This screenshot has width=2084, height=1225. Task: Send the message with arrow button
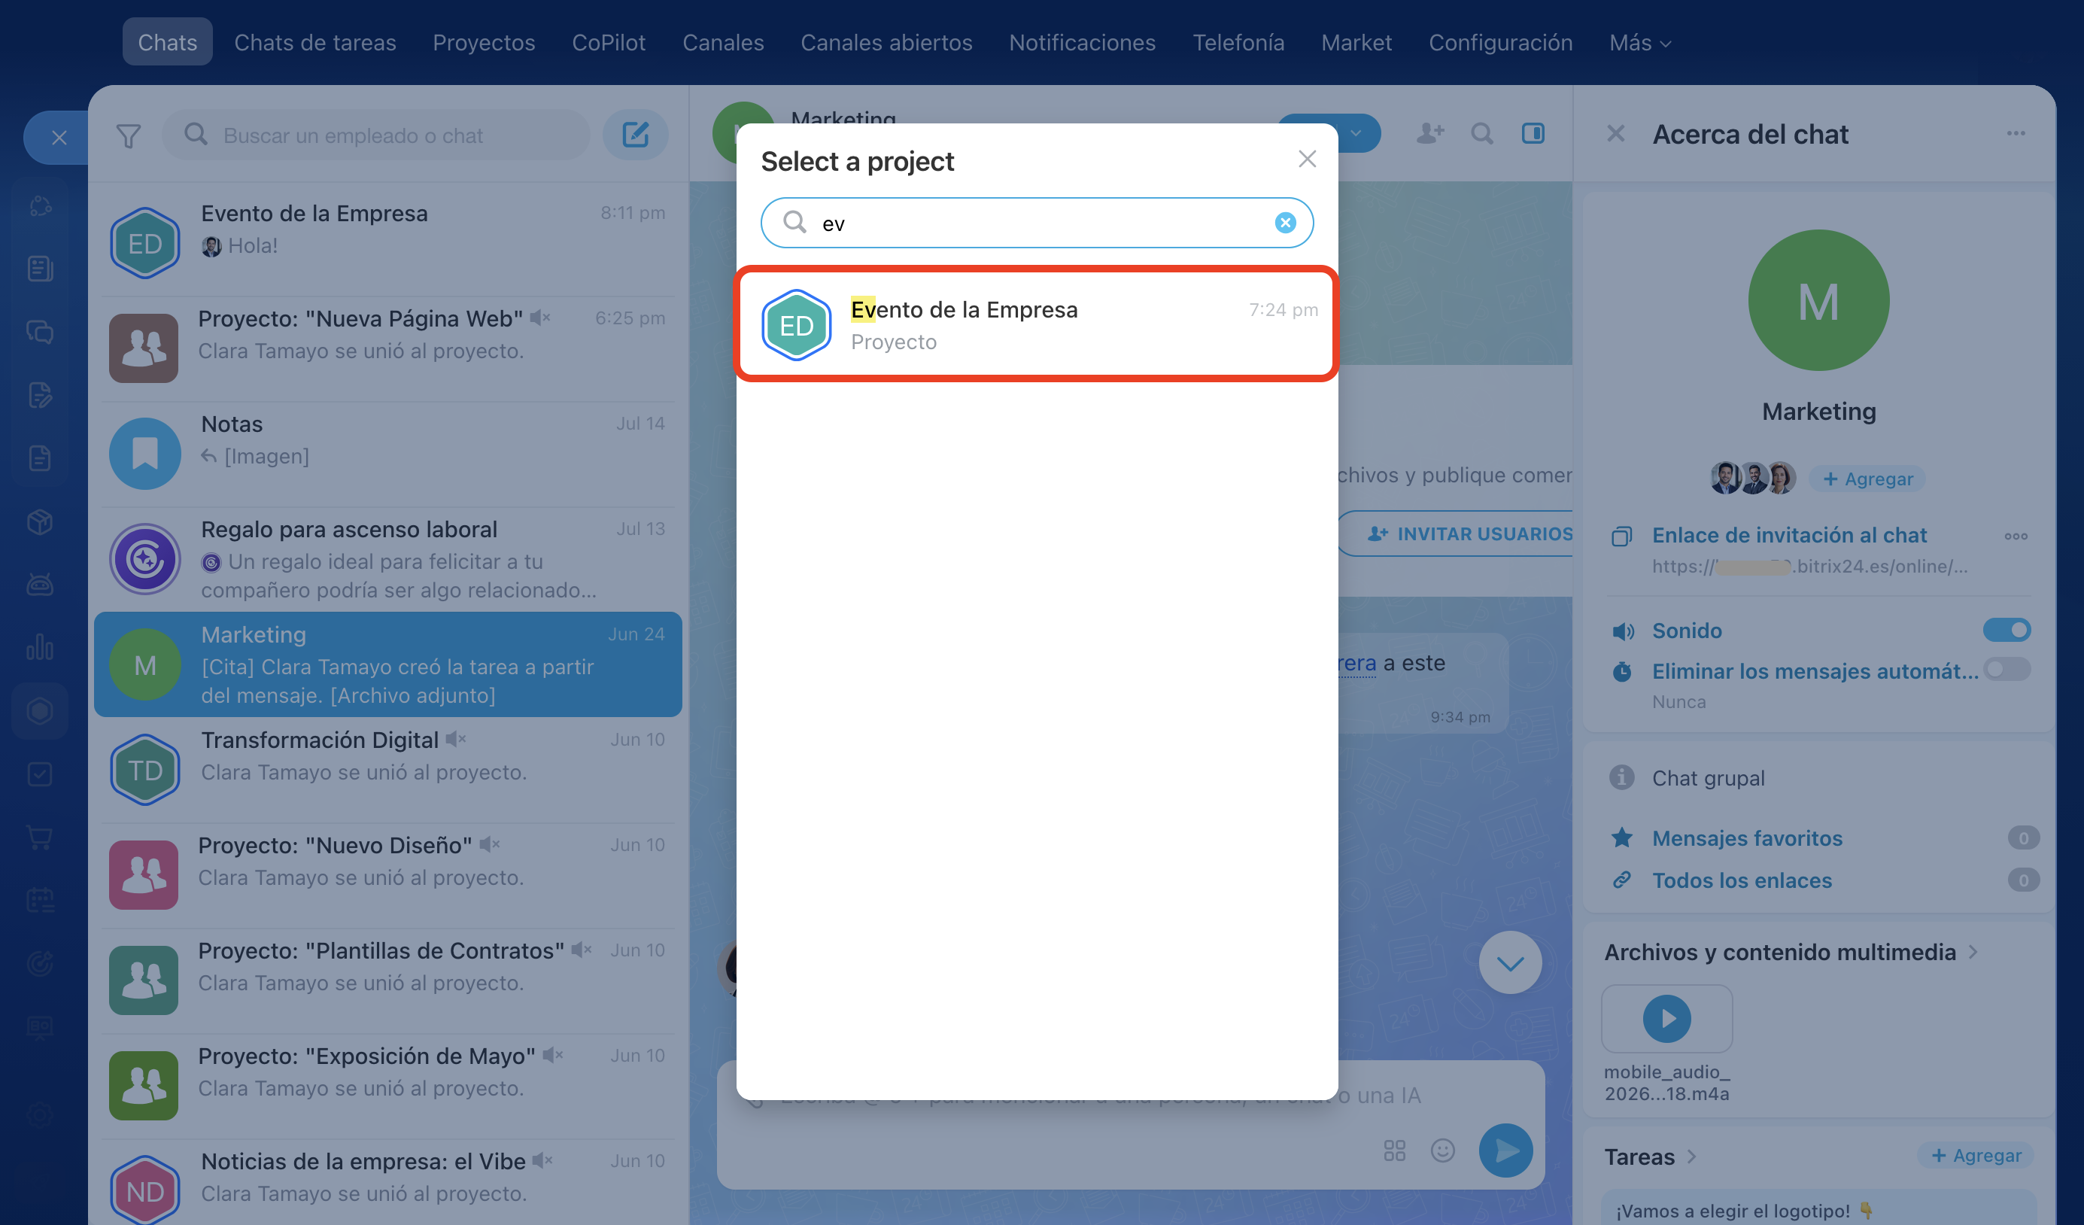(x=1505, y=1150)
